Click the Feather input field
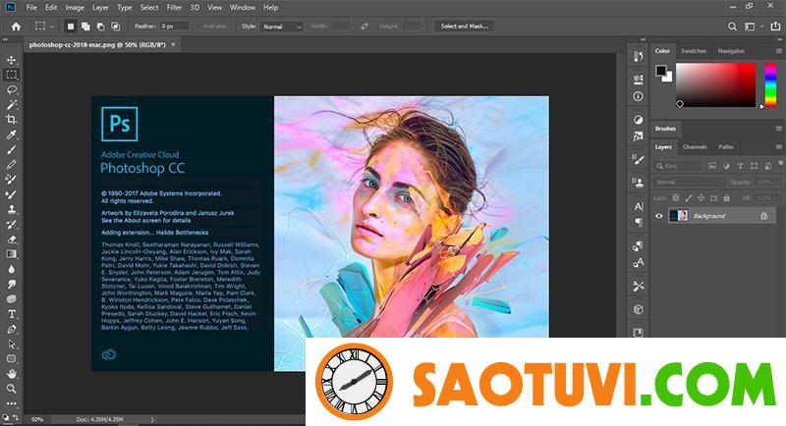This screenshot has width=786, height=426. pyautogui.click(x=175, y=27)
